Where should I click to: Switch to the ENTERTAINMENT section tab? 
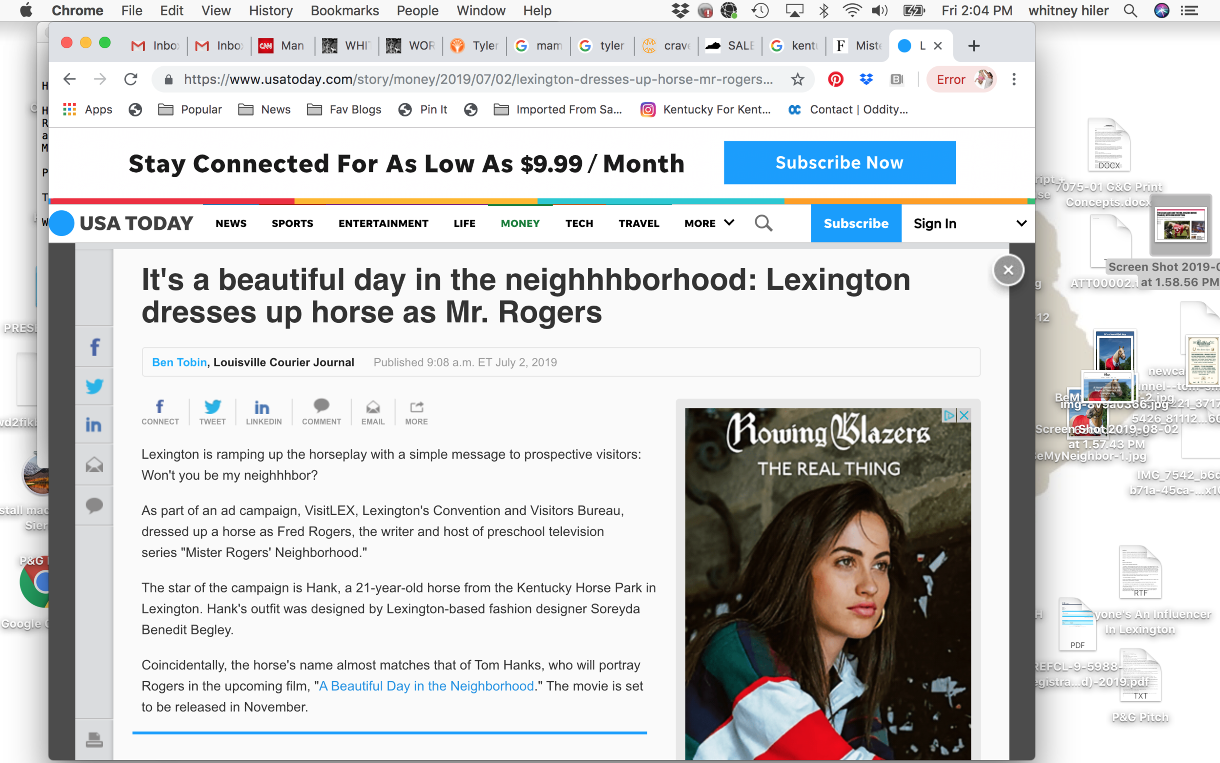pyautogui.click(x=383, y=223)
